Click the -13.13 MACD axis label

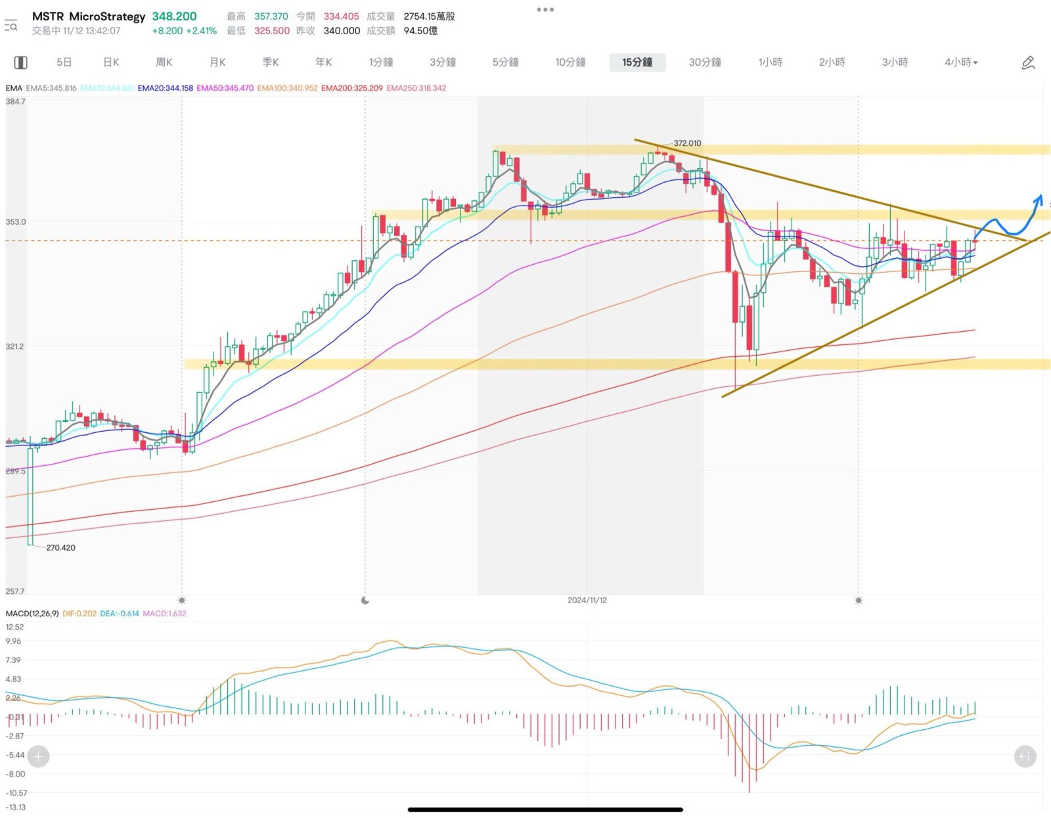click(x=16, y=807)
